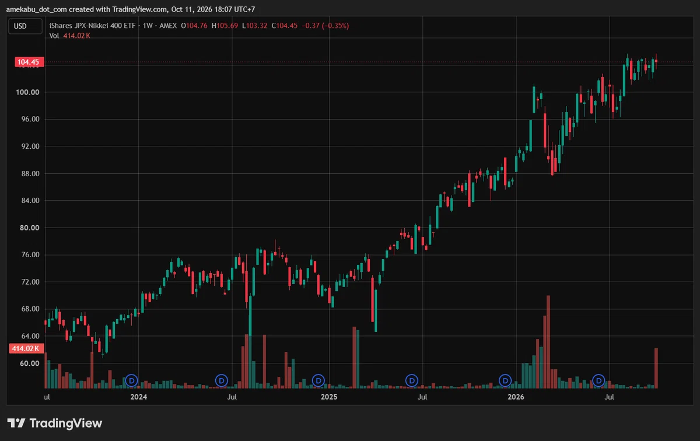
Task: Click the dividend D marker nearest the 2024 label
Action: point(132,380)
